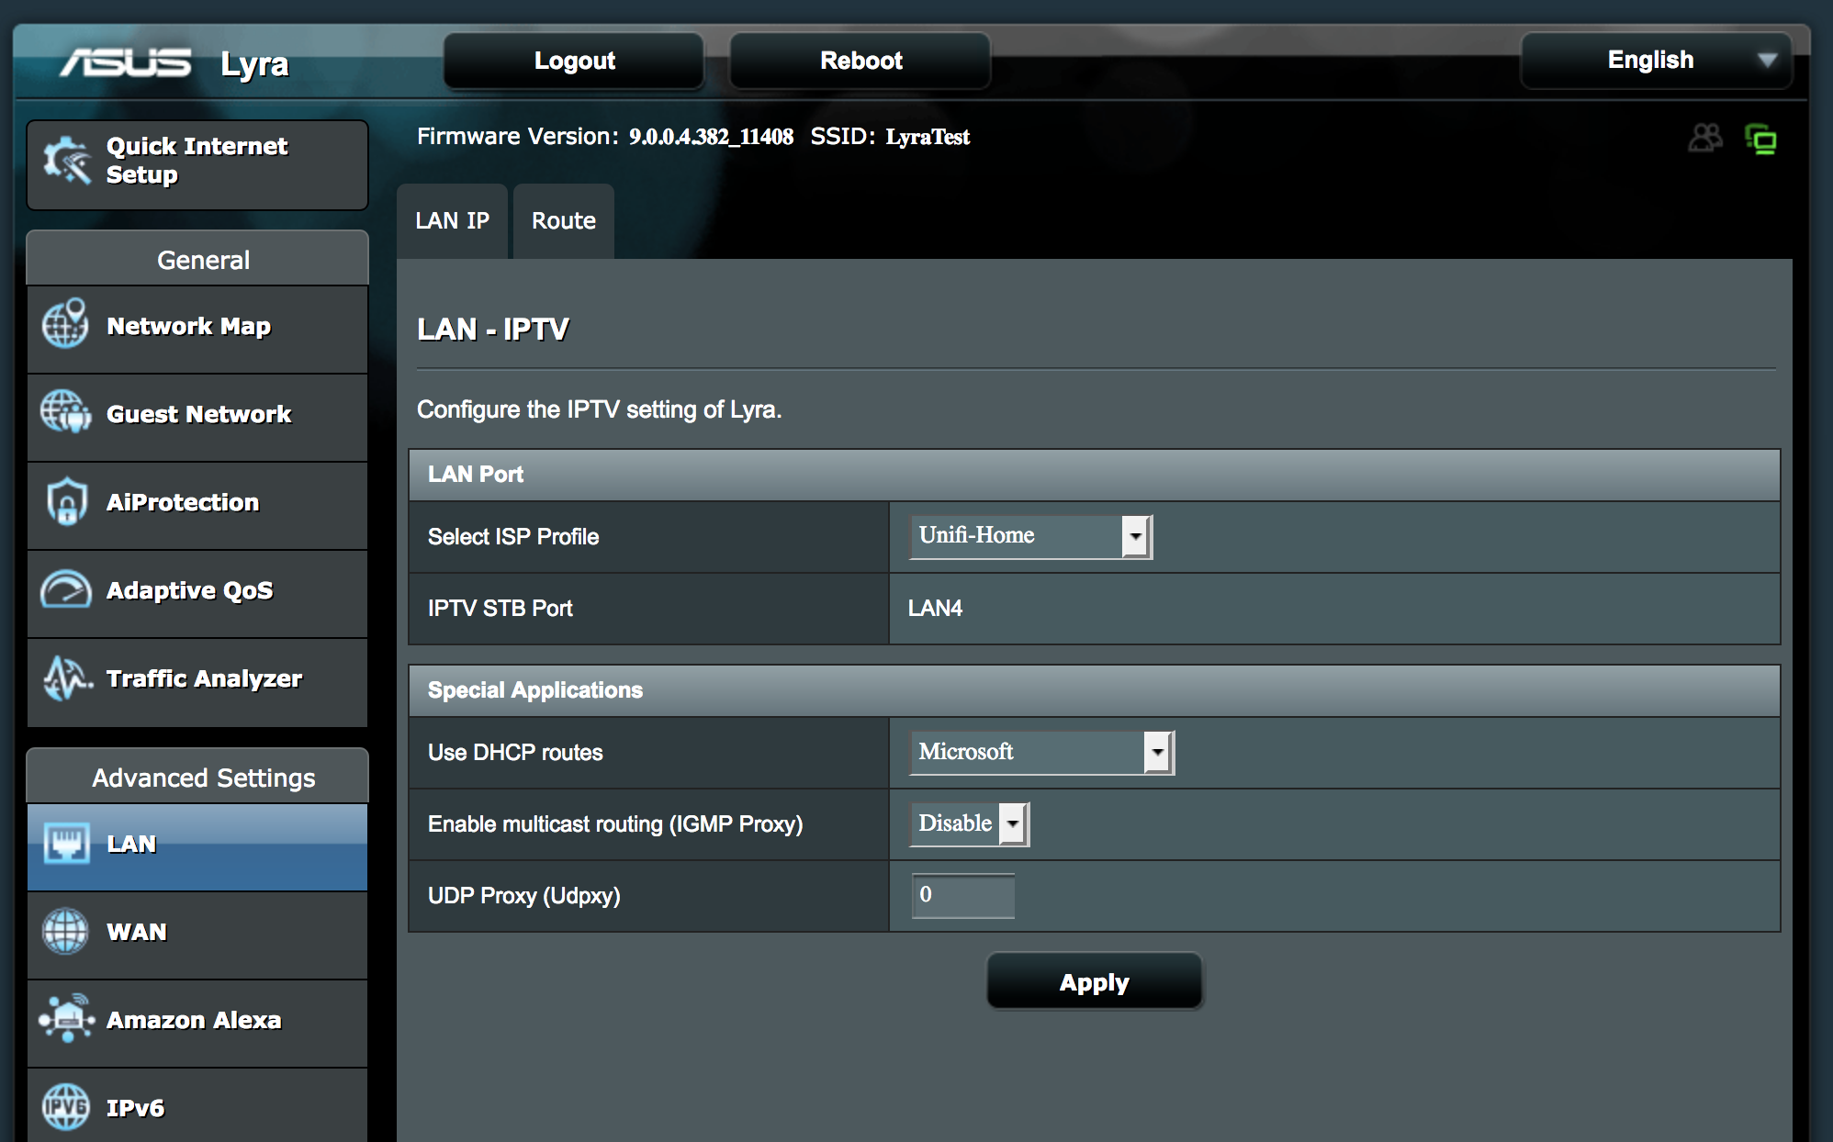The width and height of the screenshot is (1833, 1142).
Task: Click the AiProtection shield icon
Action: pos(66,501)
